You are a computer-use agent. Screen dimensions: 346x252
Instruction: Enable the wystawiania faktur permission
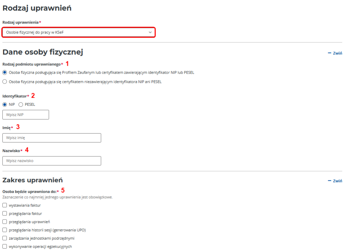coord(5,205)
